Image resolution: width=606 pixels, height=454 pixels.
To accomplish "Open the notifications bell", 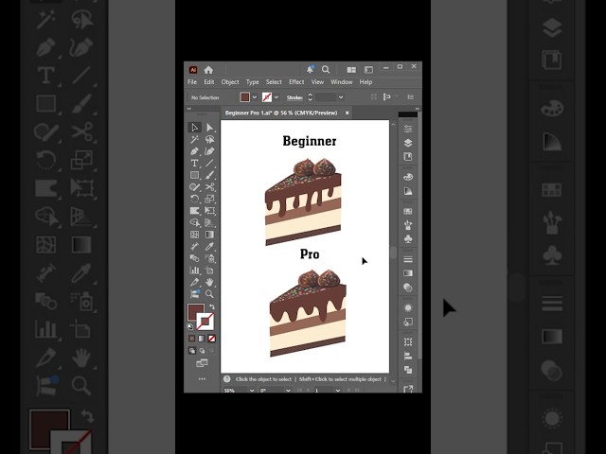I will (310, 69).
